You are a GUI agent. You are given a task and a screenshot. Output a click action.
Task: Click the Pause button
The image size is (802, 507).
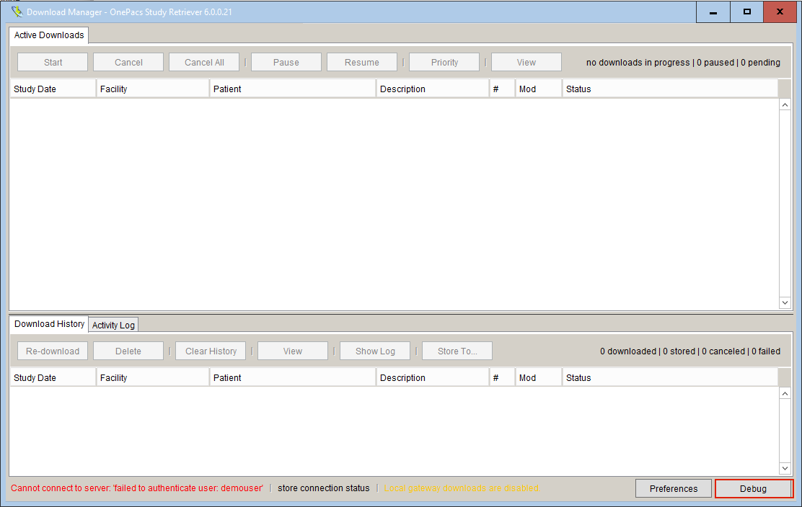pyautogui.click(x=286, y=62)
